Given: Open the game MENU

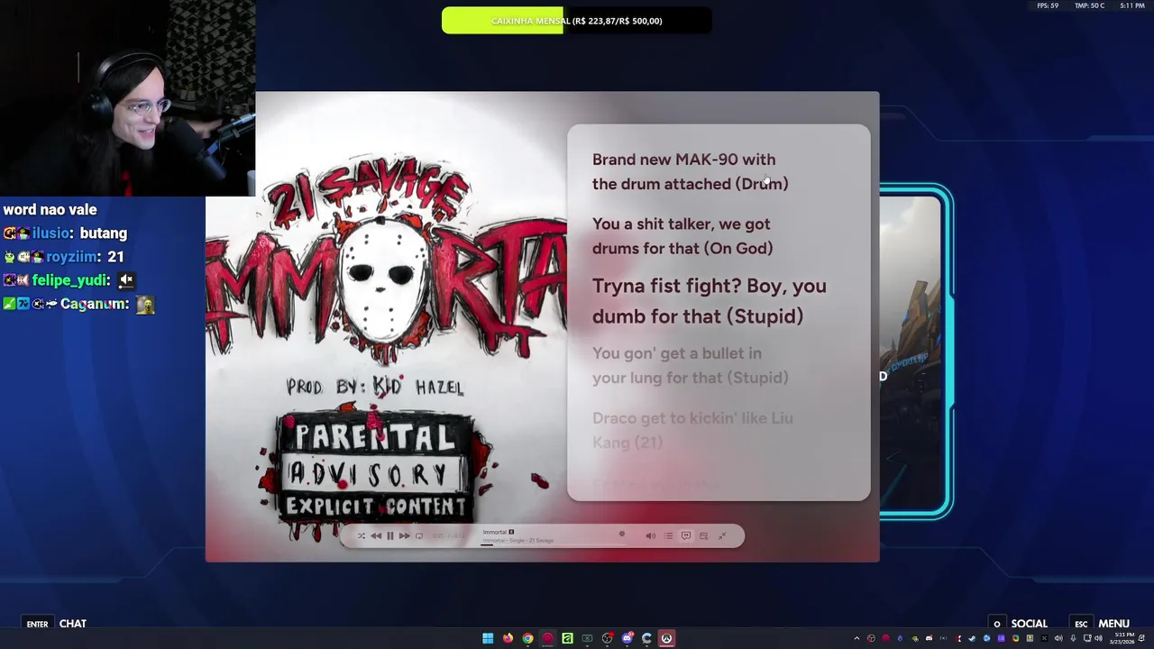Looking at the screenshot, I should click(x=1113, y=624).
